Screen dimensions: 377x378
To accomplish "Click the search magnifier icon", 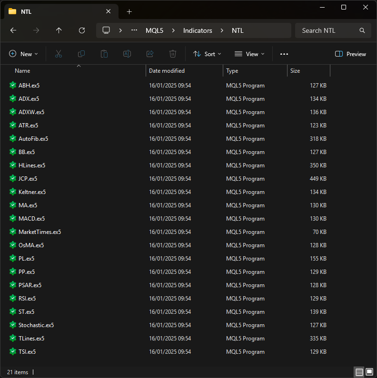I will point(362,30).
